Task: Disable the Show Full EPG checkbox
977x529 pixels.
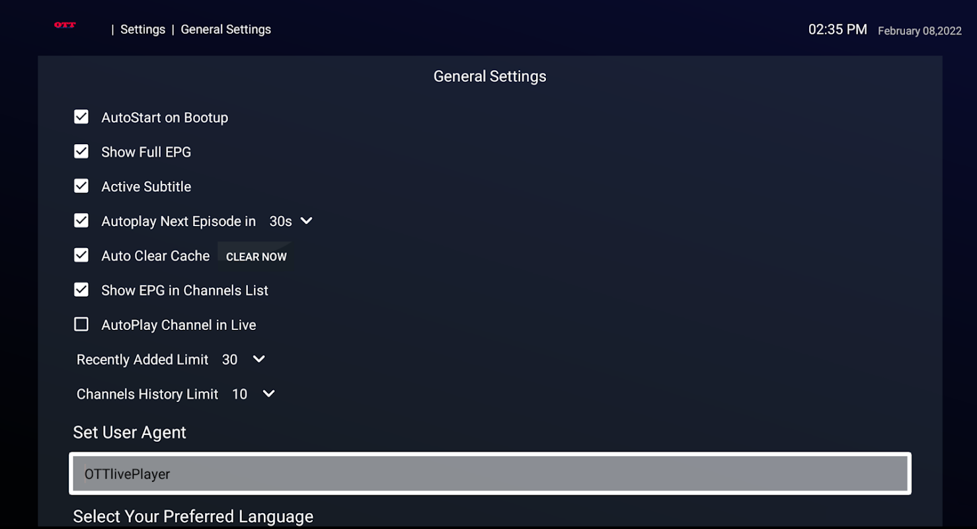Action: (x=81, y=151)
